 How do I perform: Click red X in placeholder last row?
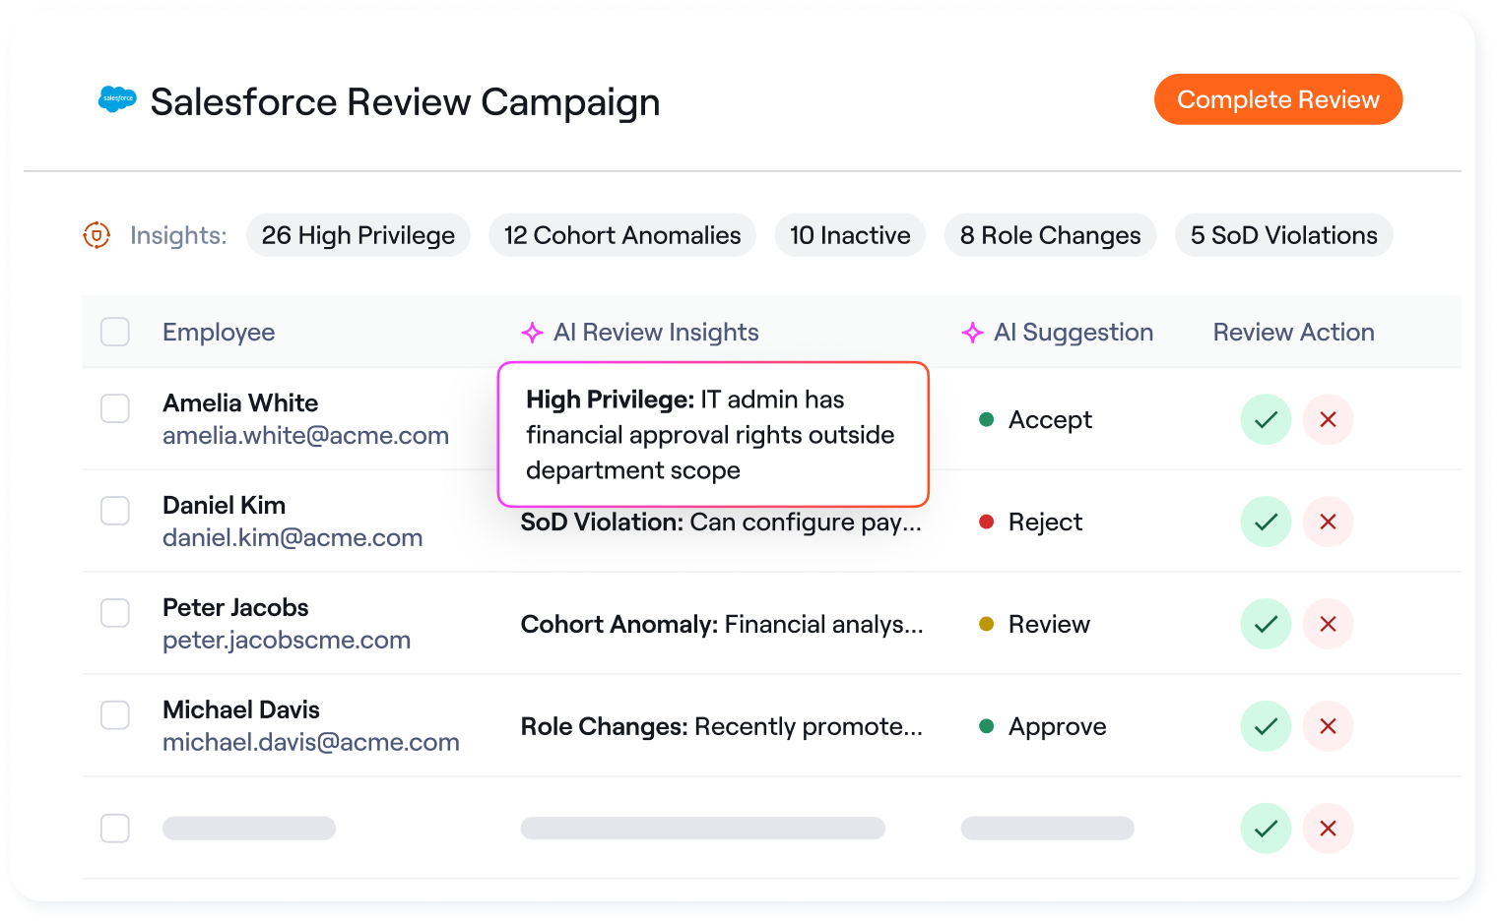pos(1328,829)
